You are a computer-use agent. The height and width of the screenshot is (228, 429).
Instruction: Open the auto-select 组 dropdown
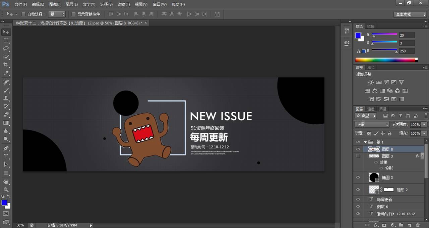pos(57,14)
